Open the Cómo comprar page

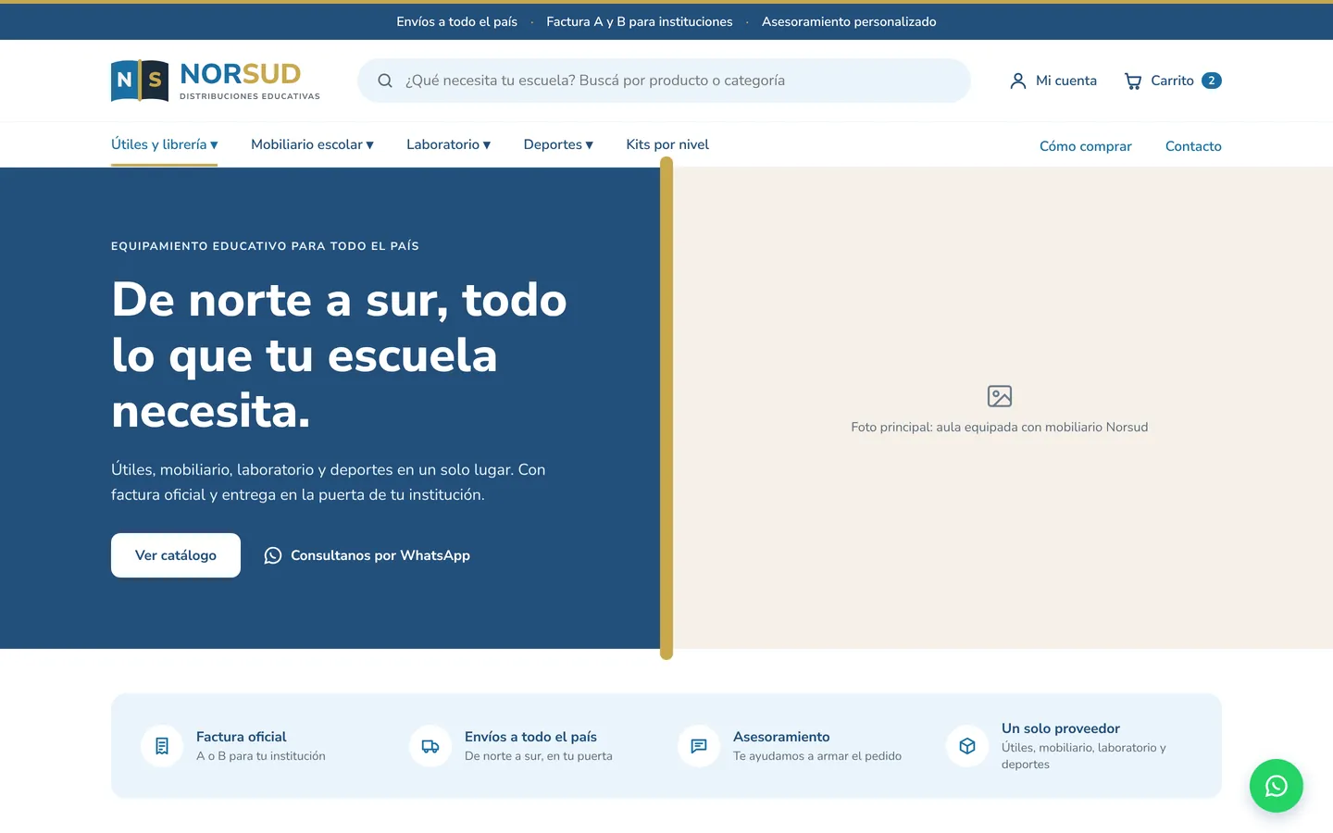pyautogui.click(x=1086, y=146)
